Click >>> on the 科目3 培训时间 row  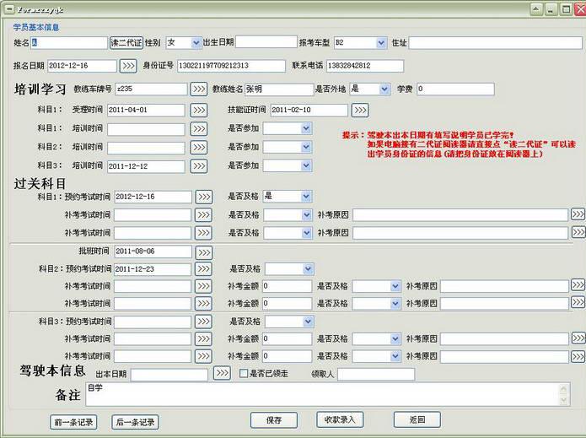tap(198, 165)
